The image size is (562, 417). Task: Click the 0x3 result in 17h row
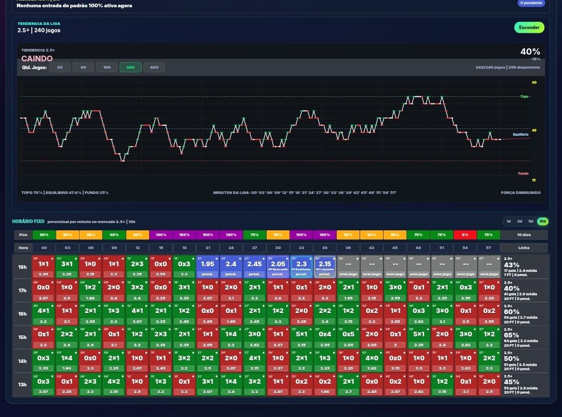[466, 291]
